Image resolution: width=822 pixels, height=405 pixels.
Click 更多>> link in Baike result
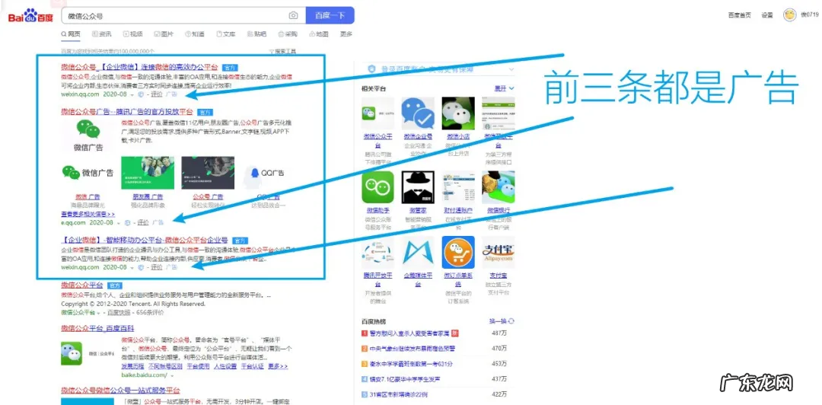[278, 366]
